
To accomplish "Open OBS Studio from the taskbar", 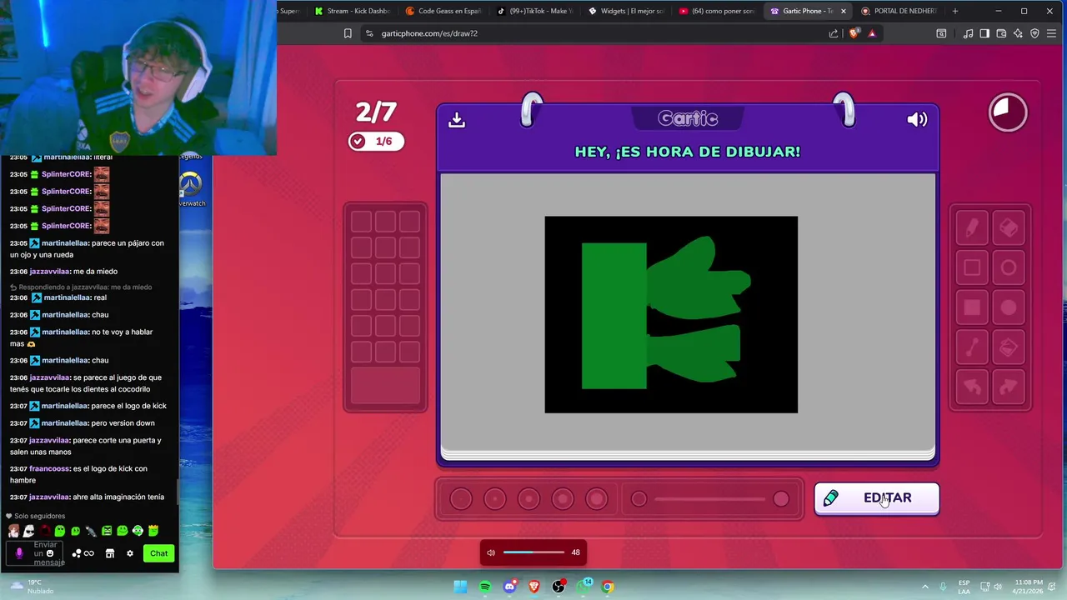I will 559,587.
